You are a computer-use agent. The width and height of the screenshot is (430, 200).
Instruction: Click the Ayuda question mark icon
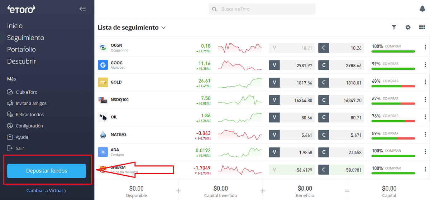10,137
